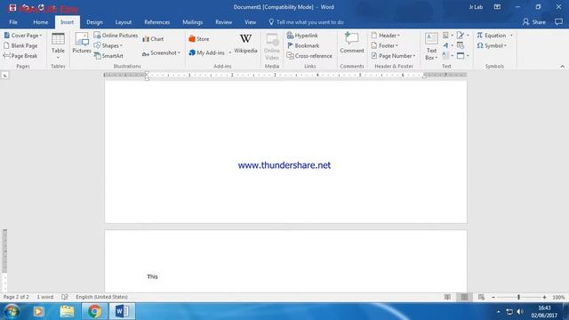The width and height of the screenshot is (569, 320).
Task: Click the zoom in plus button
Action: [x=544, y=297]
